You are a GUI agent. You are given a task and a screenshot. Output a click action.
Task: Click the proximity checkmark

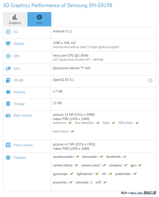click(71, 182)
